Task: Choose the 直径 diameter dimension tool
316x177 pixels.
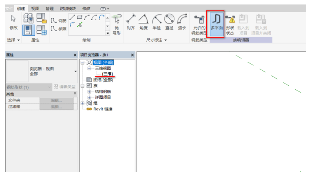Action: (169, 22)
